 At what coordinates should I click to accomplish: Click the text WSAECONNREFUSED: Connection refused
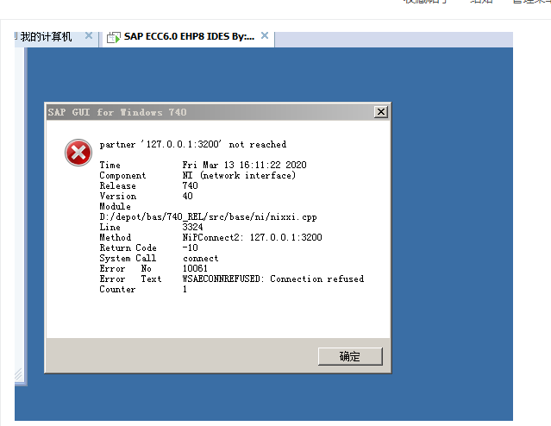pyautogui.click(x=273, y=279)
